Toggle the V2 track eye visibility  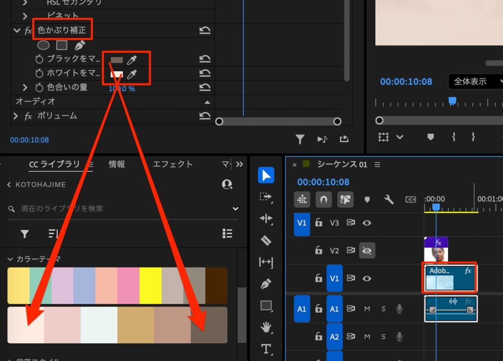pos(366,250)
